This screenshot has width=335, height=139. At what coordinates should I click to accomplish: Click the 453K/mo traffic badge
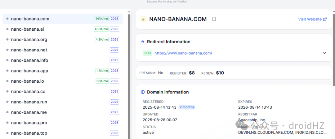point(101,29)
